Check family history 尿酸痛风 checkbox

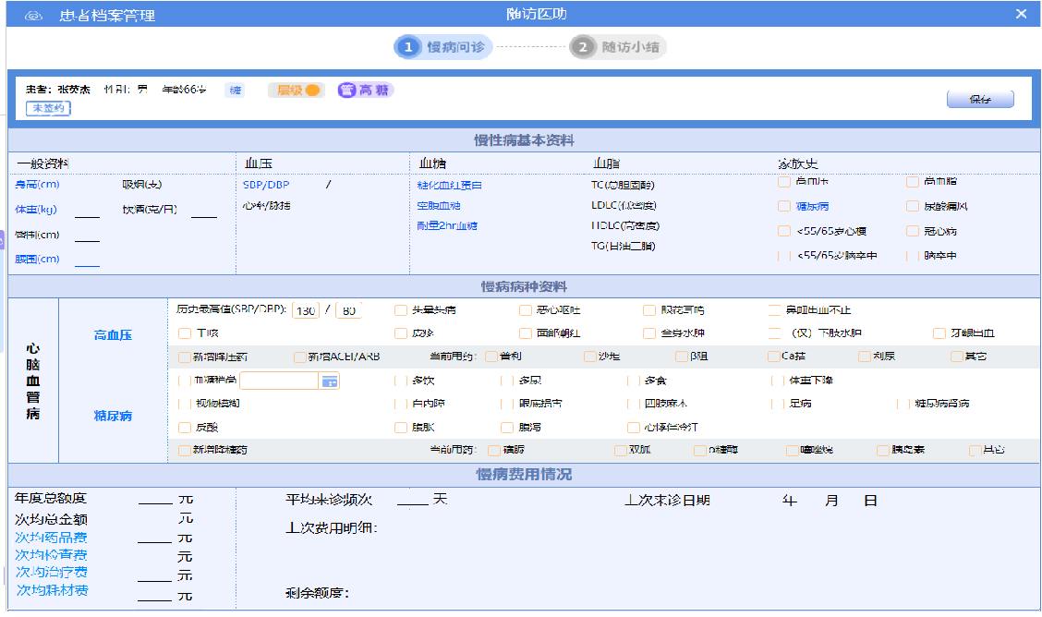click(x=913, y=207)
